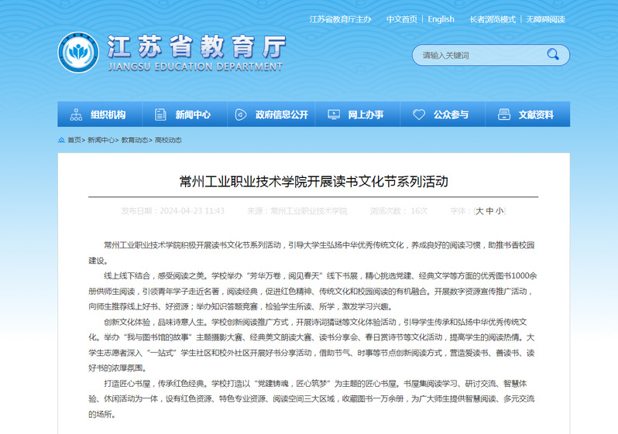Click the home icon in breadcrumb
Image resolution: width=618 pixels, height=434 pixels.
(x=61, y=140)
